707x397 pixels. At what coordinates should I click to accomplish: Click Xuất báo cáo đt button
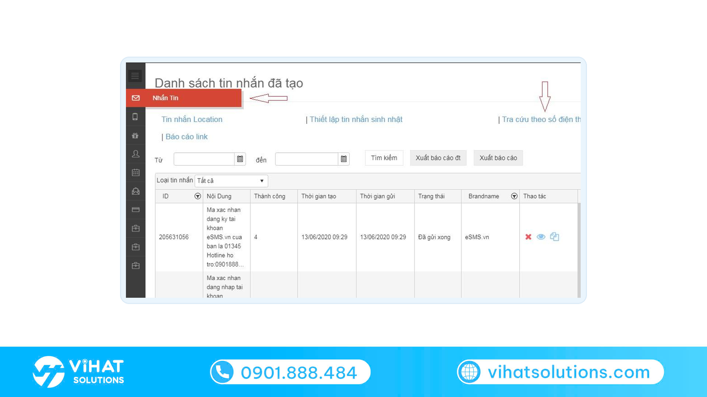438,158
